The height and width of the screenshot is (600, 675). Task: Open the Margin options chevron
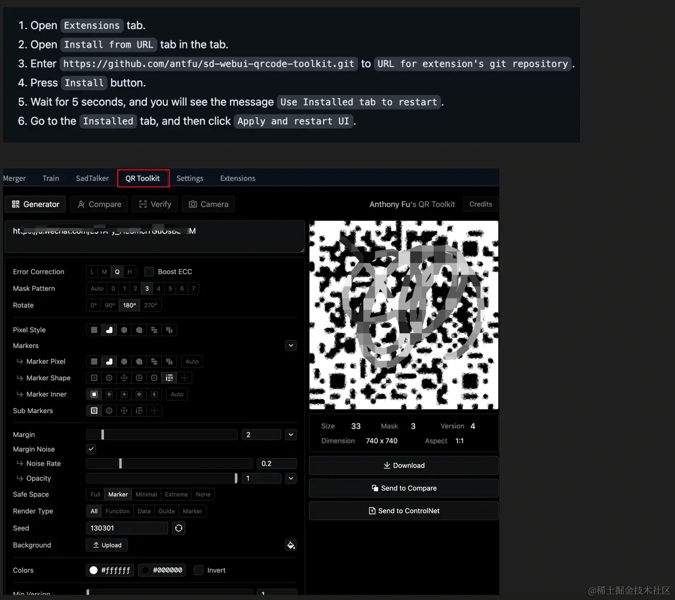click(x=291, y=435)
